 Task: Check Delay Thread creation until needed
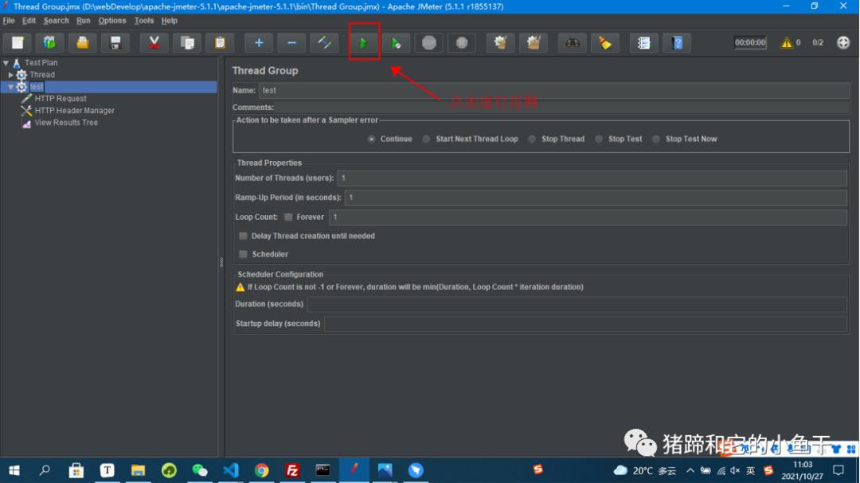coord(243,236)
